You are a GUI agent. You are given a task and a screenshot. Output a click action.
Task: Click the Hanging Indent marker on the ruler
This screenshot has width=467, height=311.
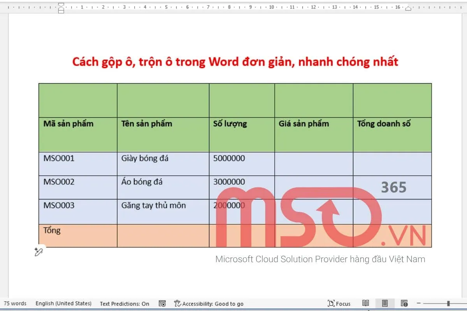point(60,9)
